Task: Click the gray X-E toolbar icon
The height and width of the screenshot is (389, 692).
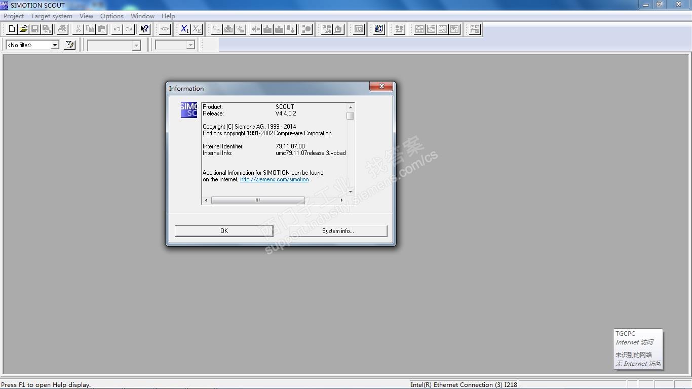Action: point(196,29)
